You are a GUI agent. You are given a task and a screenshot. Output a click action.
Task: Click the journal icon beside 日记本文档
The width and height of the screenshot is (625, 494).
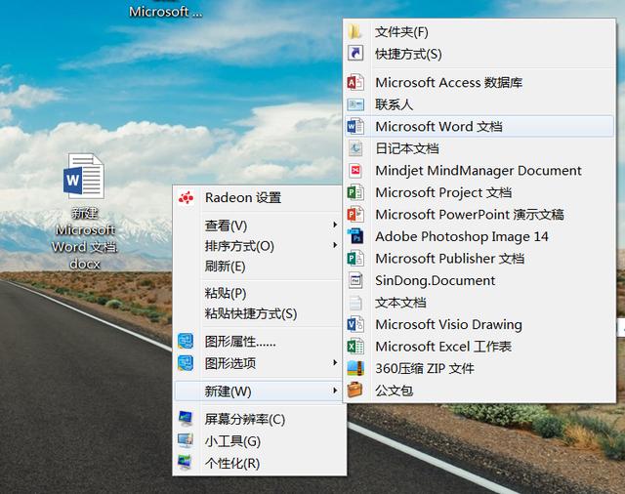(355, 148)
